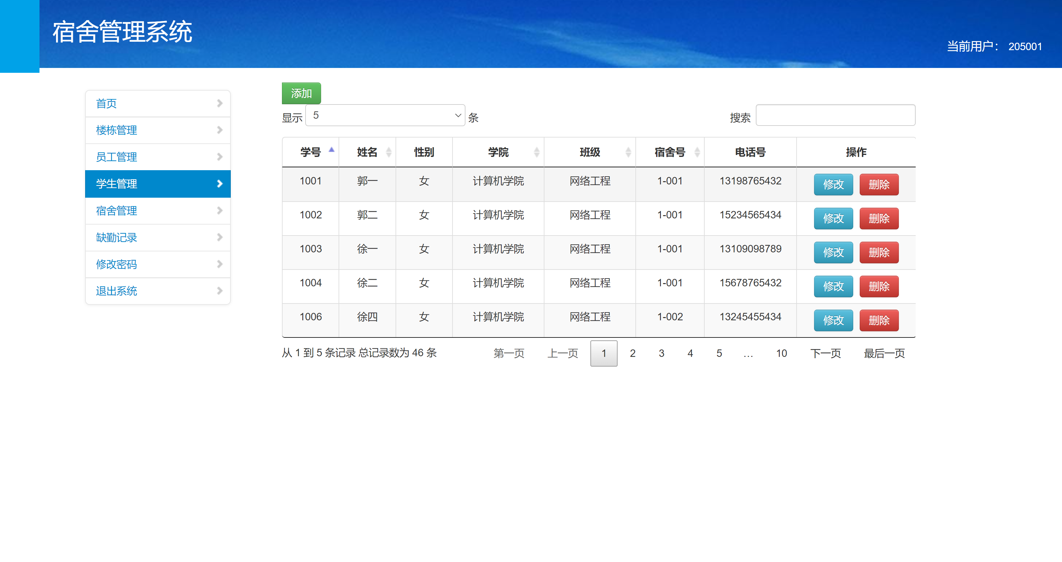
Task: Click 删除 for student 1006
Action: [878, 320]
